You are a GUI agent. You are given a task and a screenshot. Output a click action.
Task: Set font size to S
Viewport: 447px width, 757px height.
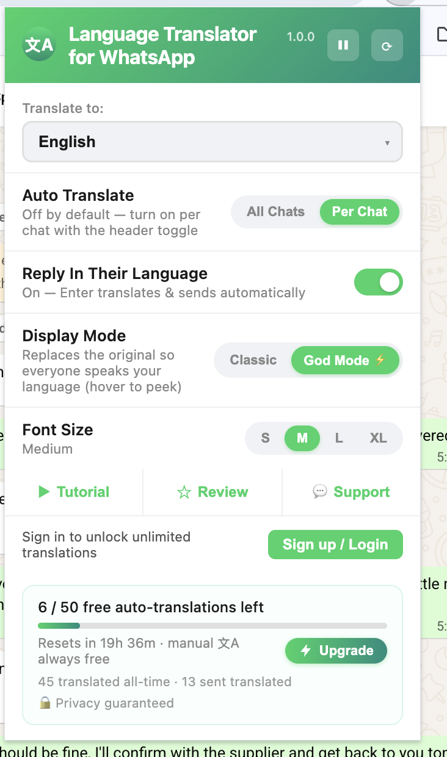point(265,438)
